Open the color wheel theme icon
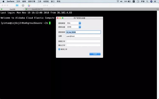 29,5
